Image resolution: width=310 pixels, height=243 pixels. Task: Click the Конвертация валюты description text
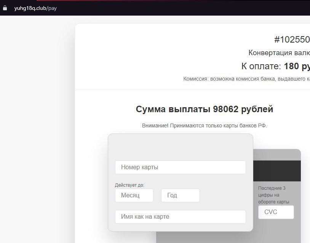click(x=279, y=53)
